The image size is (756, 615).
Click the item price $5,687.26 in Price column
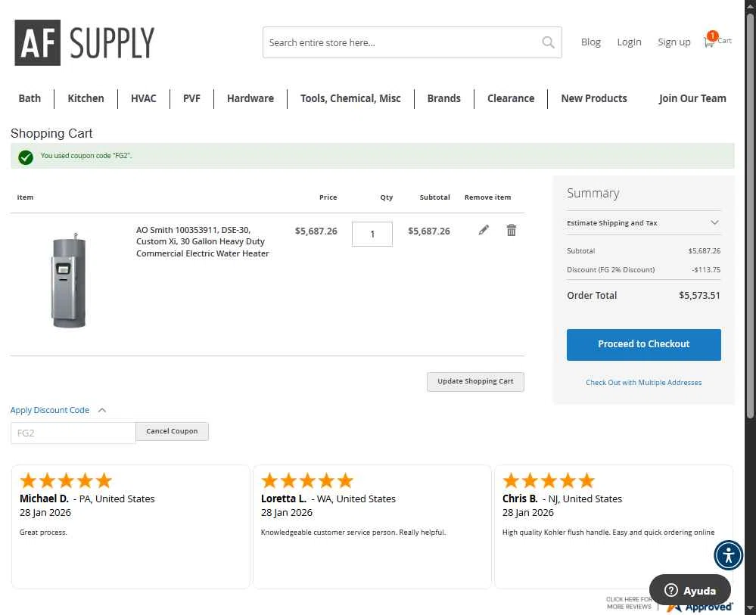tap(316, 231)
